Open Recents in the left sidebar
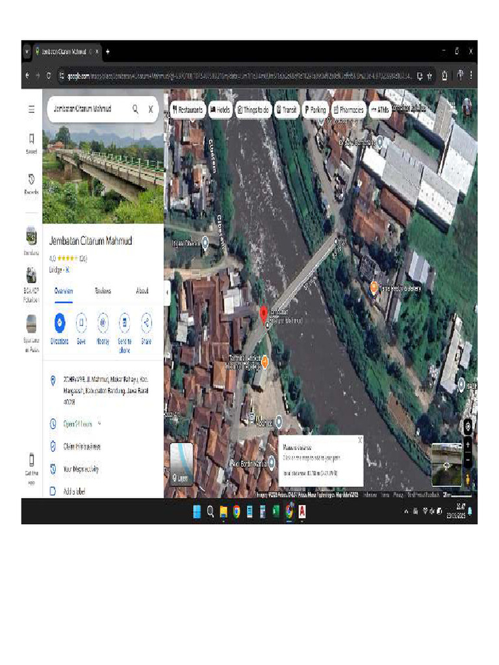This screenshot has width=499, height=665. (31, 179)
